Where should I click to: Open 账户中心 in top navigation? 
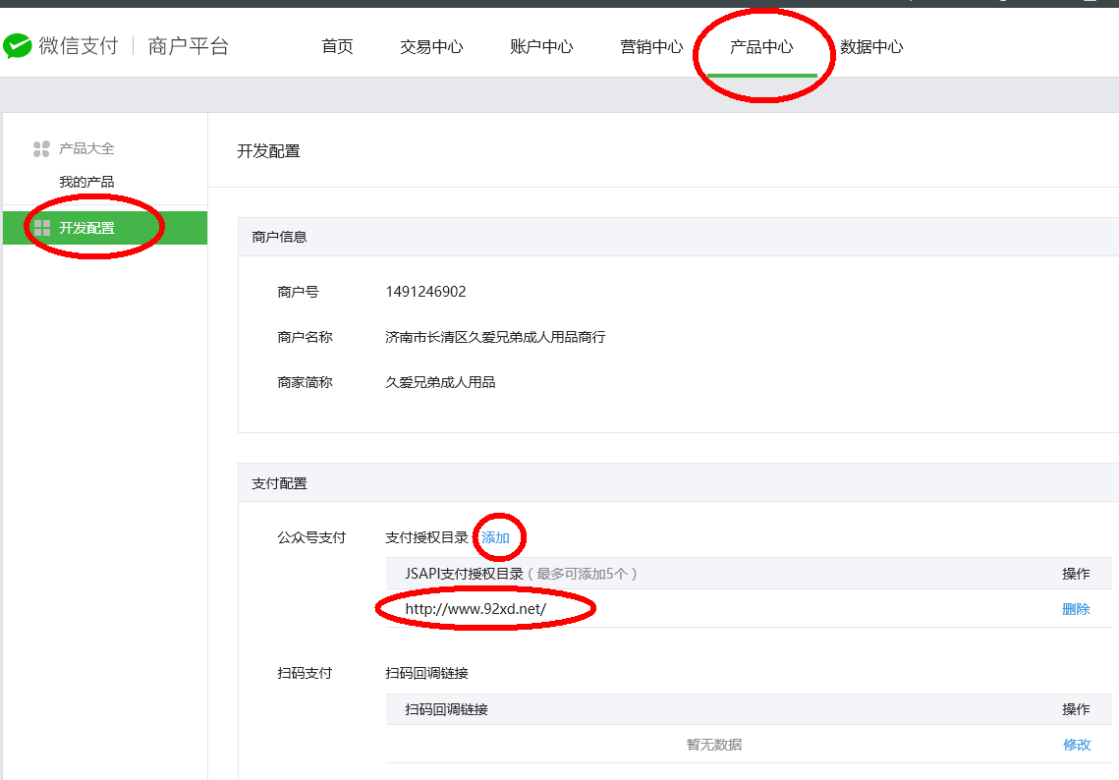pyautogui.click(x=541, y=46)
